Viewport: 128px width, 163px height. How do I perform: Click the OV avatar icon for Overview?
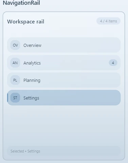pyautogui.click(x=15, y=45)
